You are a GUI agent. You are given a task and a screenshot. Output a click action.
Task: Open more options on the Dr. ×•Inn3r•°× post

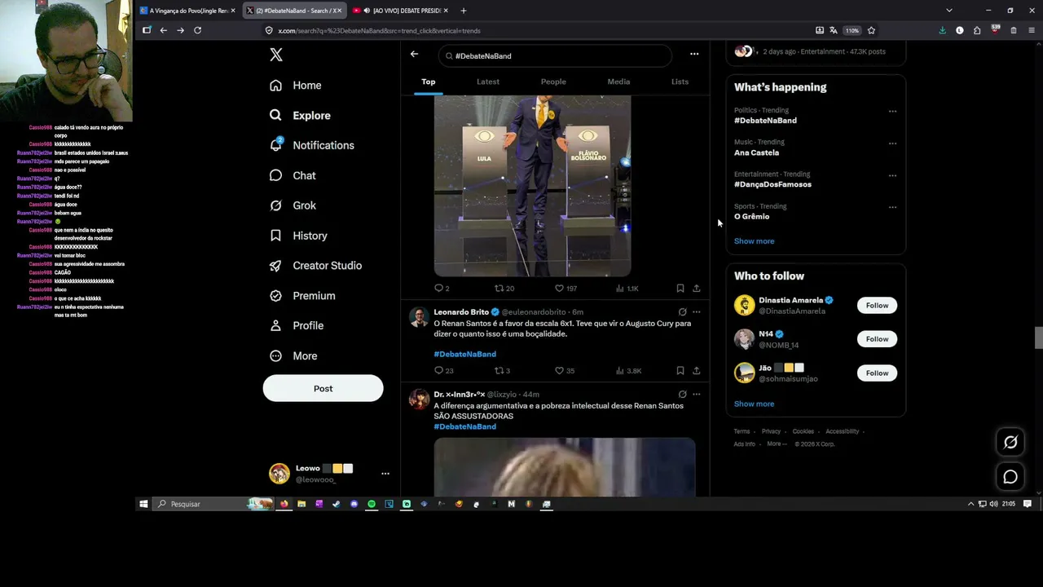pos(697,394)
